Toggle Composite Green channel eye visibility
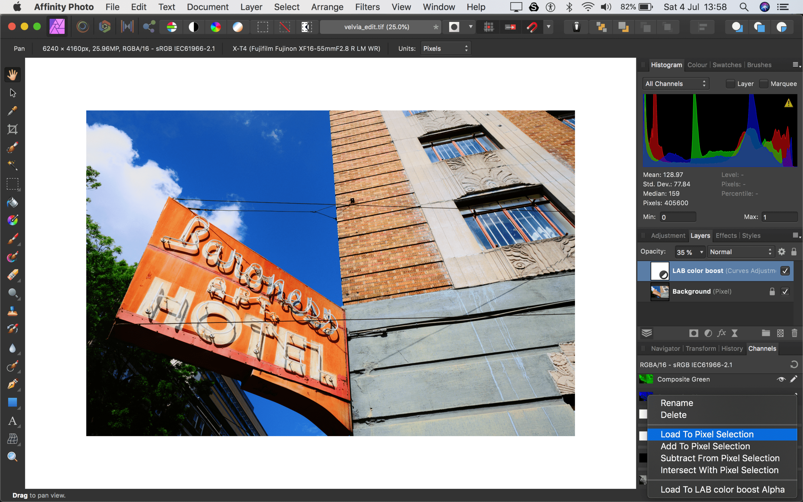 781,379
